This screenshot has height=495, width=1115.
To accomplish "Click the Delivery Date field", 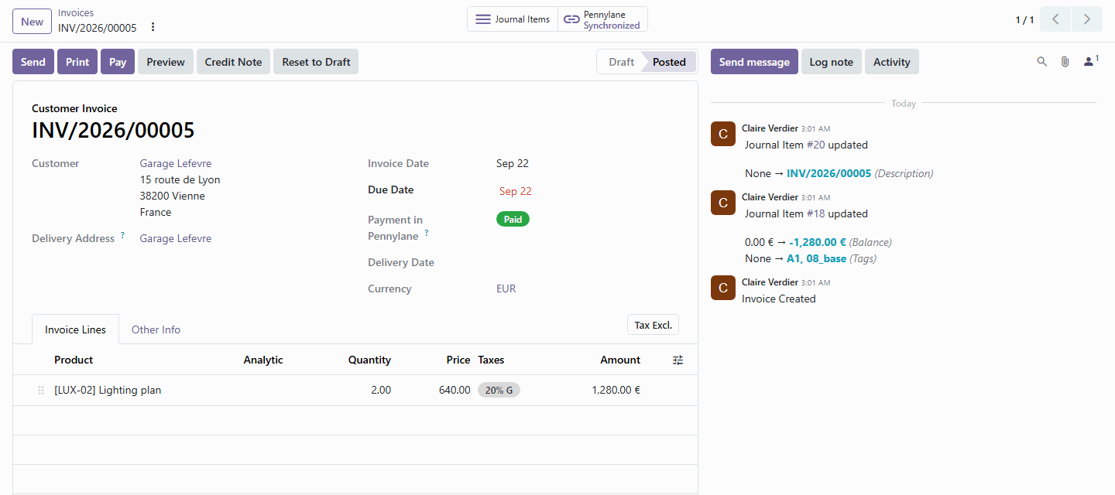I will 588,262.
